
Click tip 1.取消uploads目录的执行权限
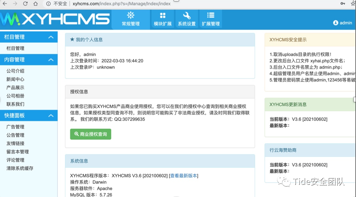pyautogui.click(x=301, y=54)
